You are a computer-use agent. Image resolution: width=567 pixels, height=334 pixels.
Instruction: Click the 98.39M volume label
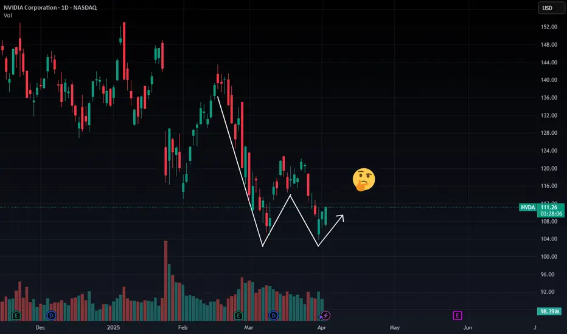point(549,312)
